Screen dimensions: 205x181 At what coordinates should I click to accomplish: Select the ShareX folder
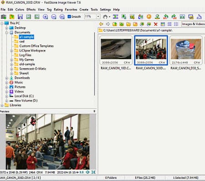(24, 73)
